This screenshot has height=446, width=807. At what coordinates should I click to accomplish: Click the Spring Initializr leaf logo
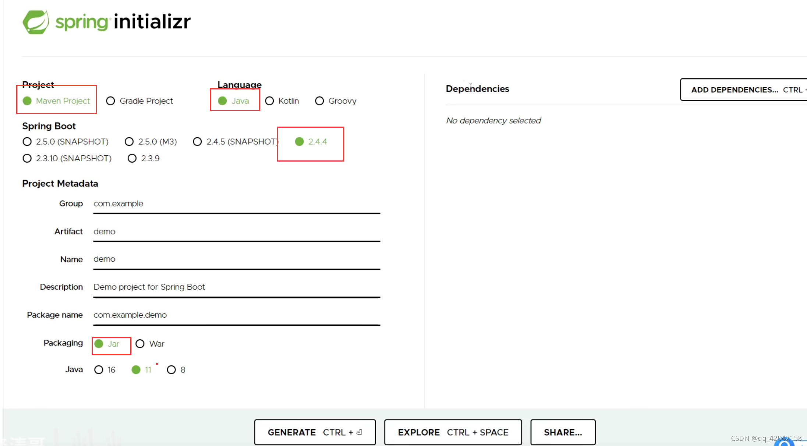(35, 22)
